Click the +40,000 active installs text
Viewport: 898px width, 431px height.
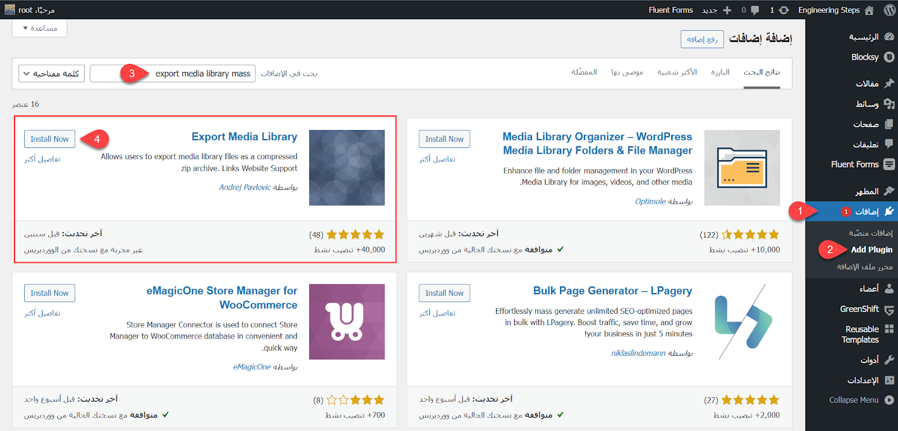350,250
